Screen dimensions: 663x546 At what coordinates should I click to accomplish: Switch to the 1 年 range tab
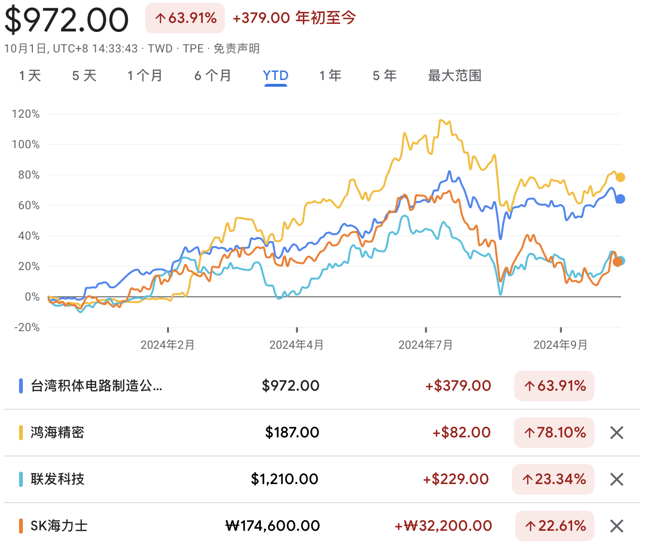(330, 76)
